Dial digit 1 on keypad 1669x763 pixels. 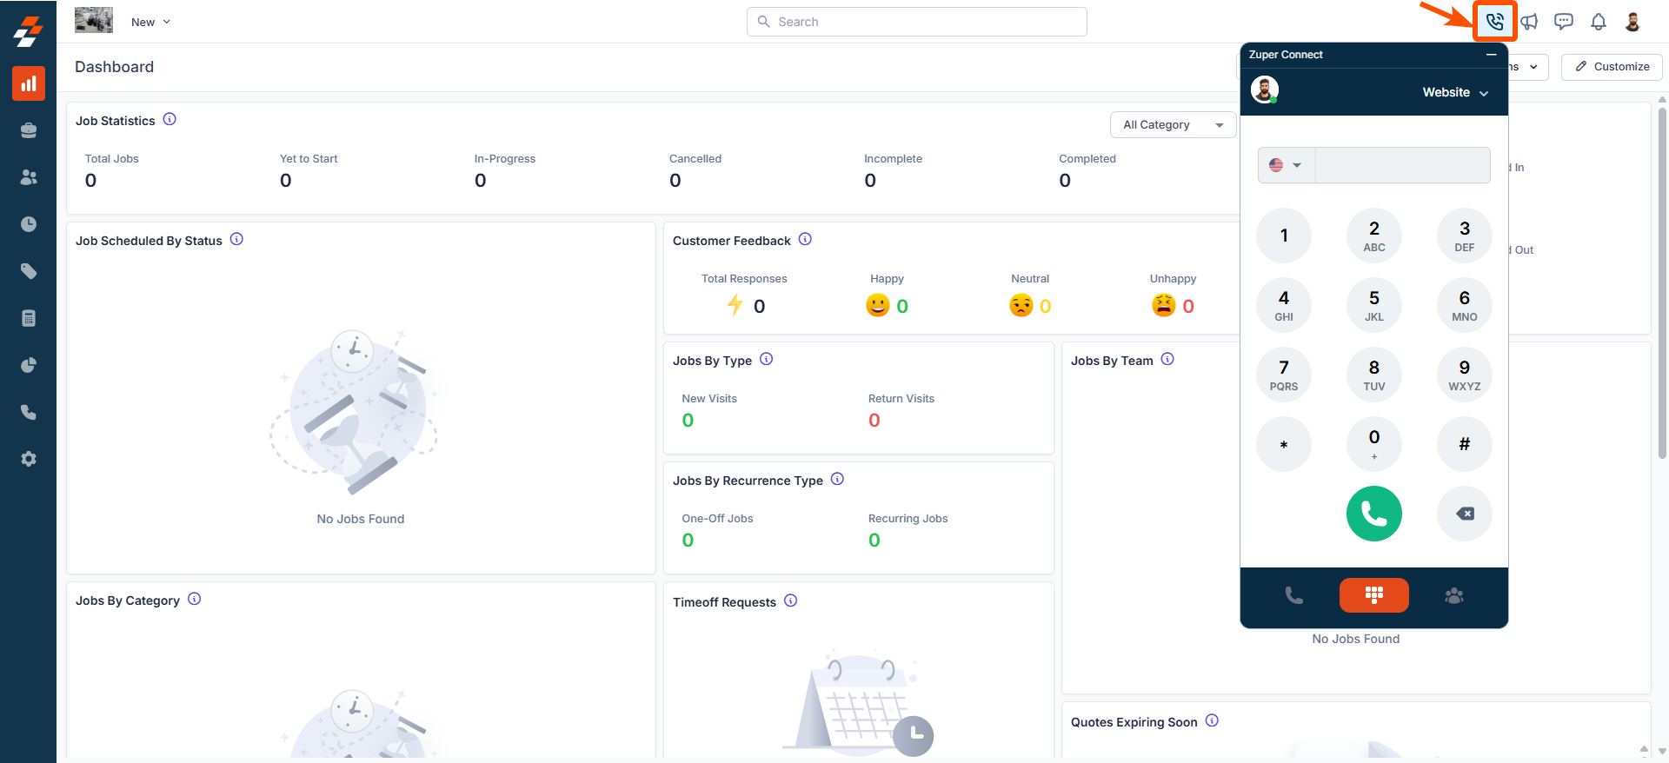(1284, 236)
